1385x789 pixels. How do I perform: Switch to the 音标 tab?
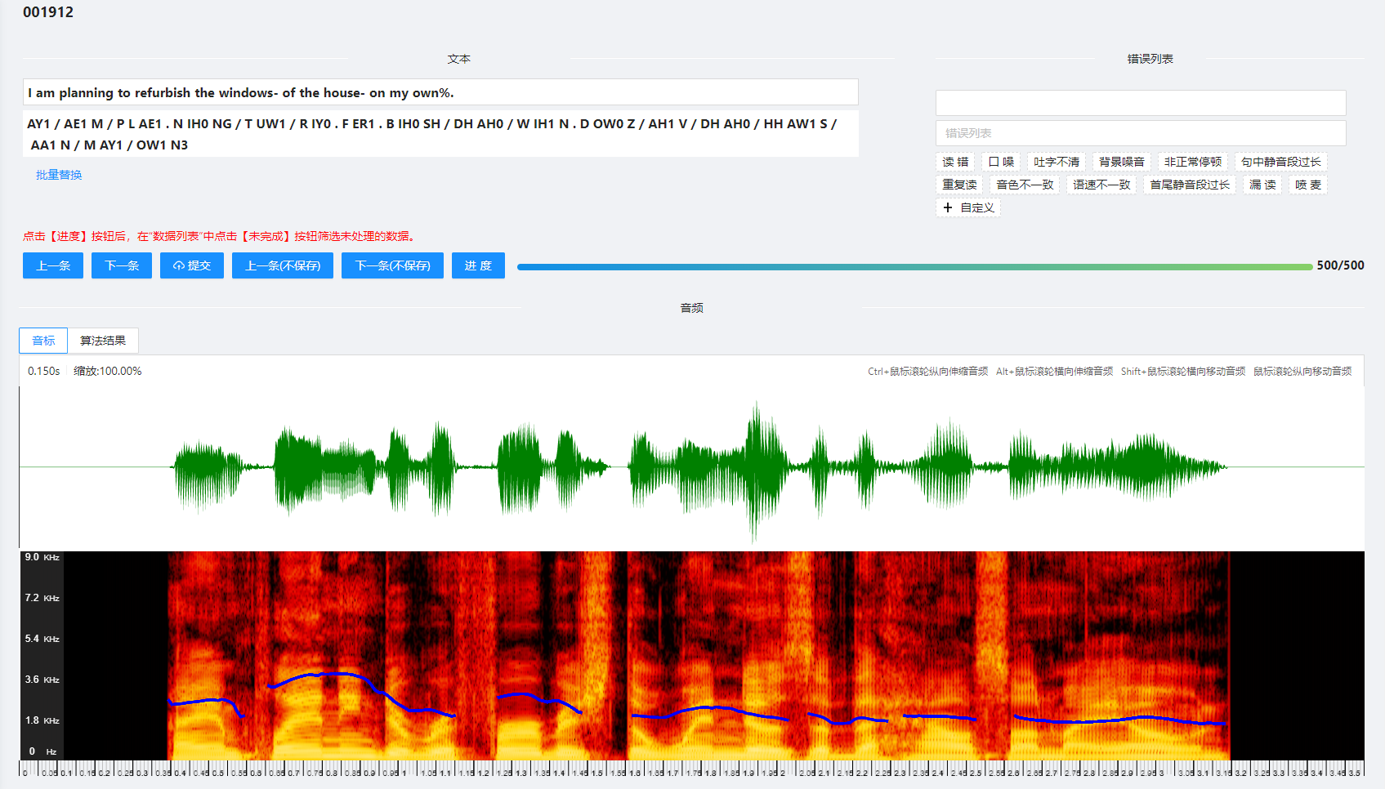tap(43, 341)
